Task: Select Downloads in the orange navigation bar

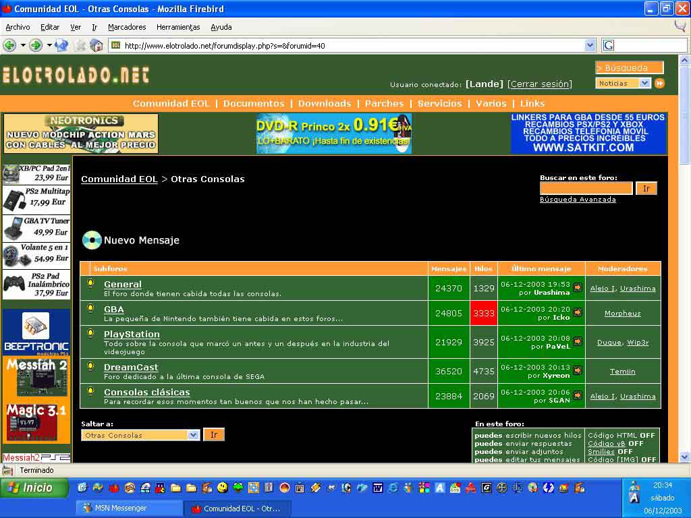Action: [x=325, y=103]
